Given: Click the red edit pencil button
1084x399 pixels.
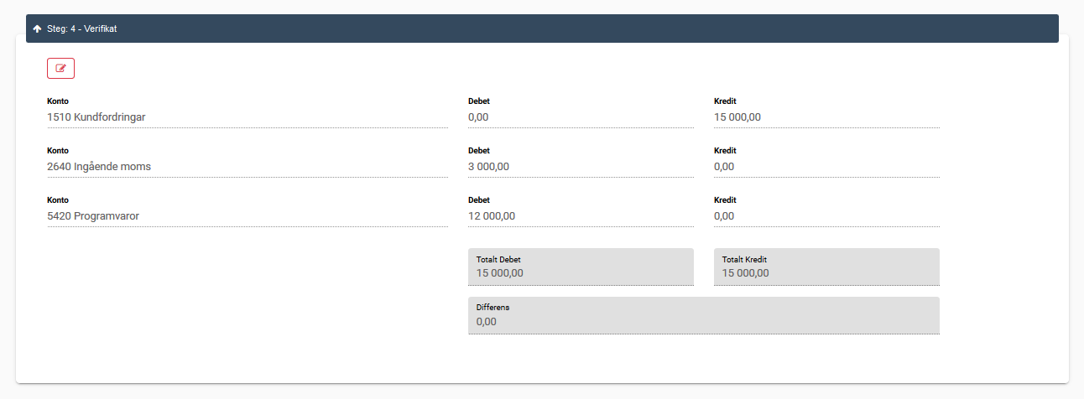Looking at the screenshot, I should click(x=60, y=69).
